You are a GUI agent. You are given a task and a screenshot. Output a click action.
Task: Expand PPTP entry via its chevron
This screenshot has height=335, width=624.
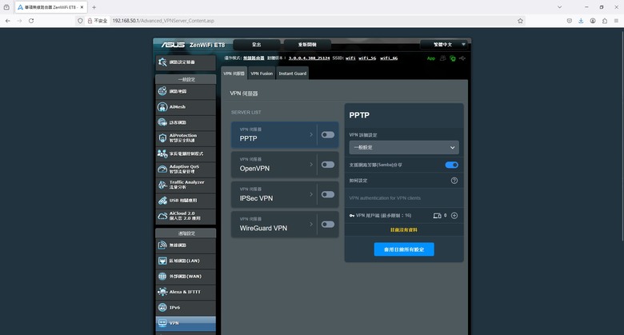[x=311, y=135]
